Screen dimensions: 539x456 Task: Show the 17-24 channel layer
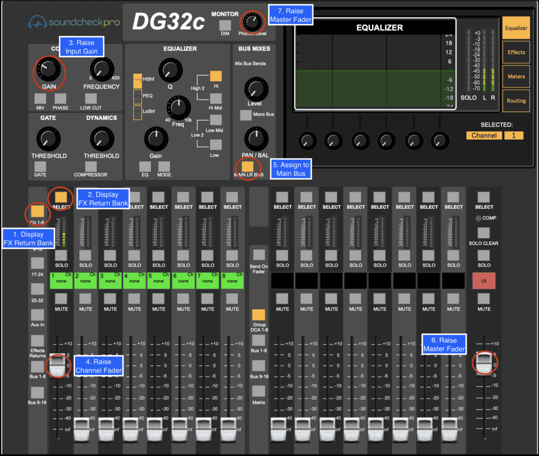(x=37, y=263)
